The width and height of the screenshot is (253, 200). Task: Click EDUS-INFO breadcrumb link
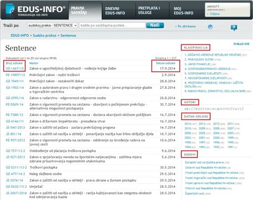[x=20, y=36]
